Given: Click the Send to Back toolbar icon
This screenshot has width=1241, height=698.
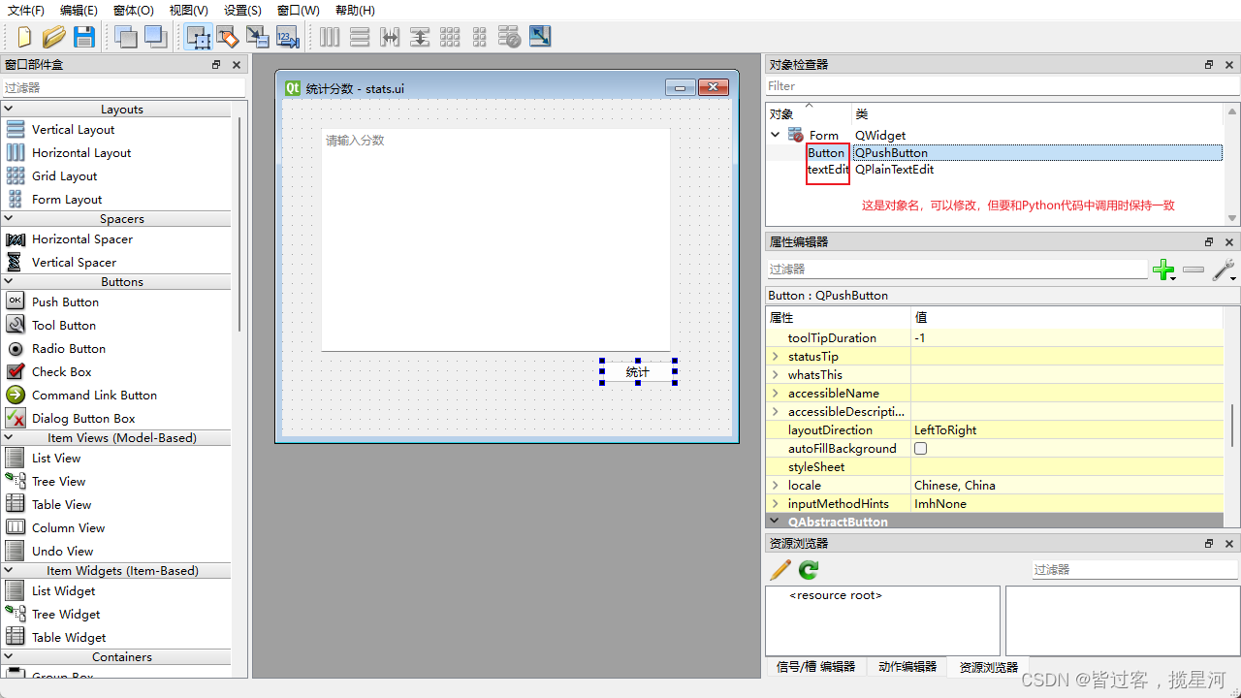Looking at the screenshot, I should point(126,37).
